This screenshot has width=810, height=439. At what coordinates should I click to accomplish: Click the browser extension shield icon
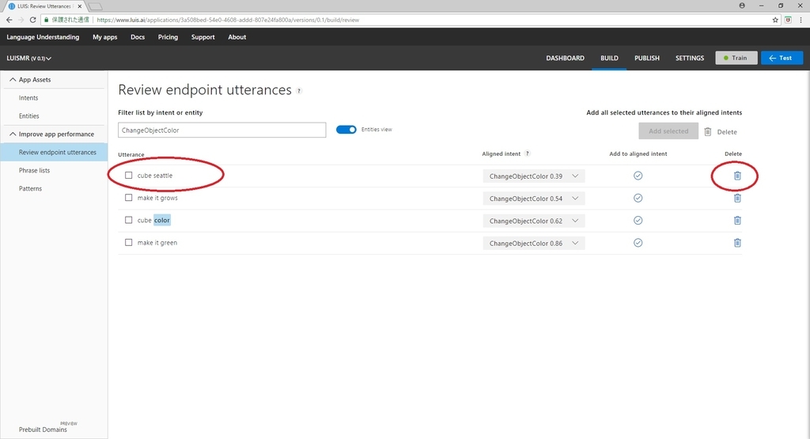(x=788, y=20)
